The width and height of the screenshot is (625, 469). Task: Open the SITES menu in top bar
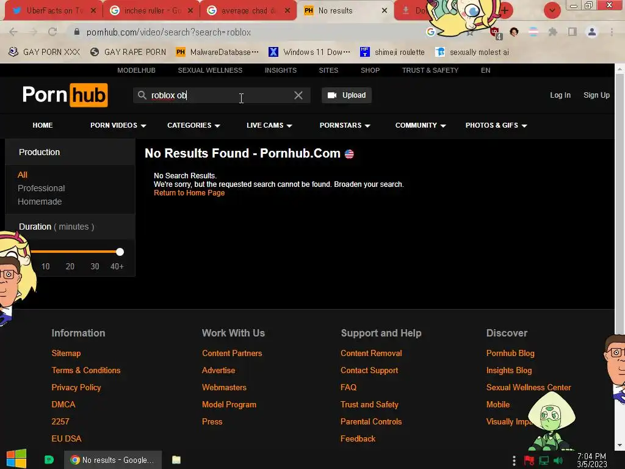[328, 70]
